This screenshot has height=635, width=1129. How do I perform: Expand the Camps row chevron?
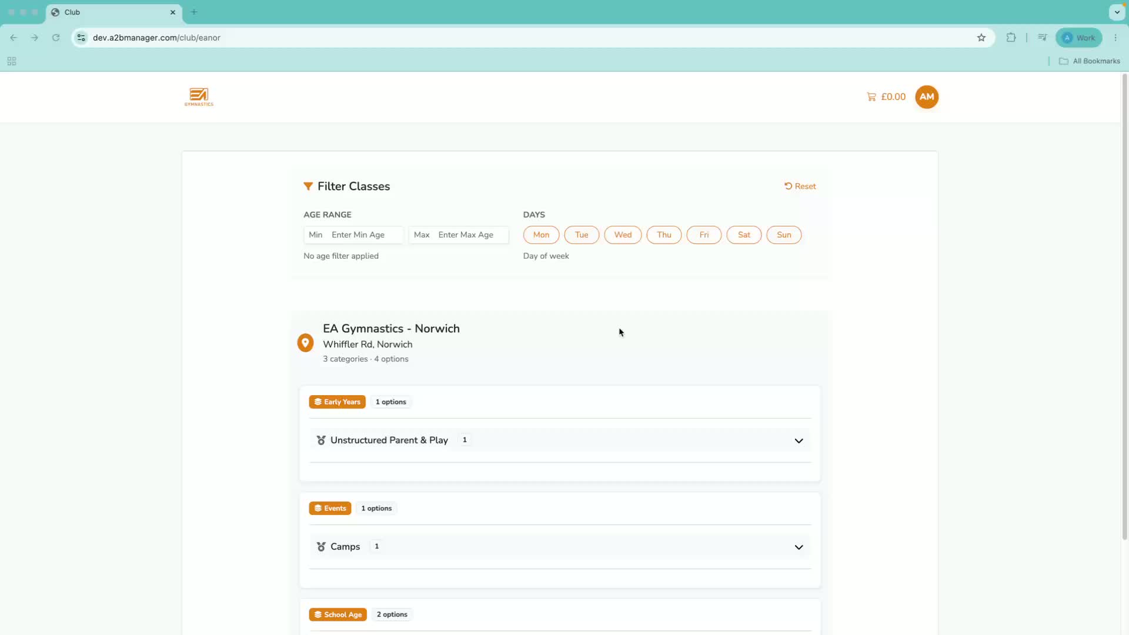pyautogui.click(x=799, y=547)
